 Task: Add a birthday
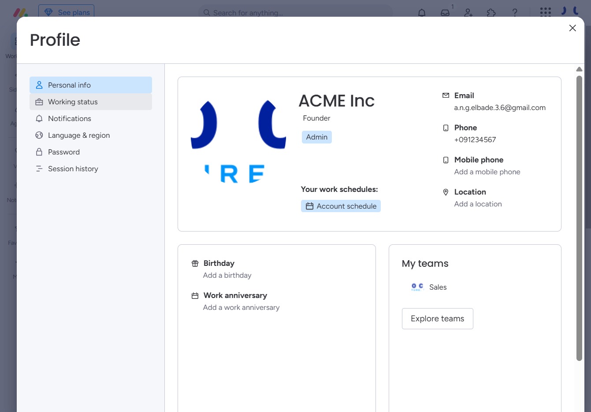[x=227, y=275]
